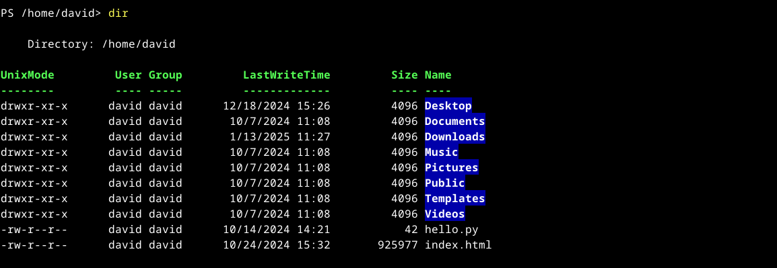Click the -rw-r--r-- mode of hello.py
The image size is (777, 268).
point(34,230)
